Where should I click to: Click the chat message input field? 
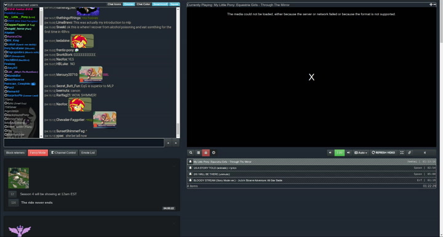click(x=84, y=142)
